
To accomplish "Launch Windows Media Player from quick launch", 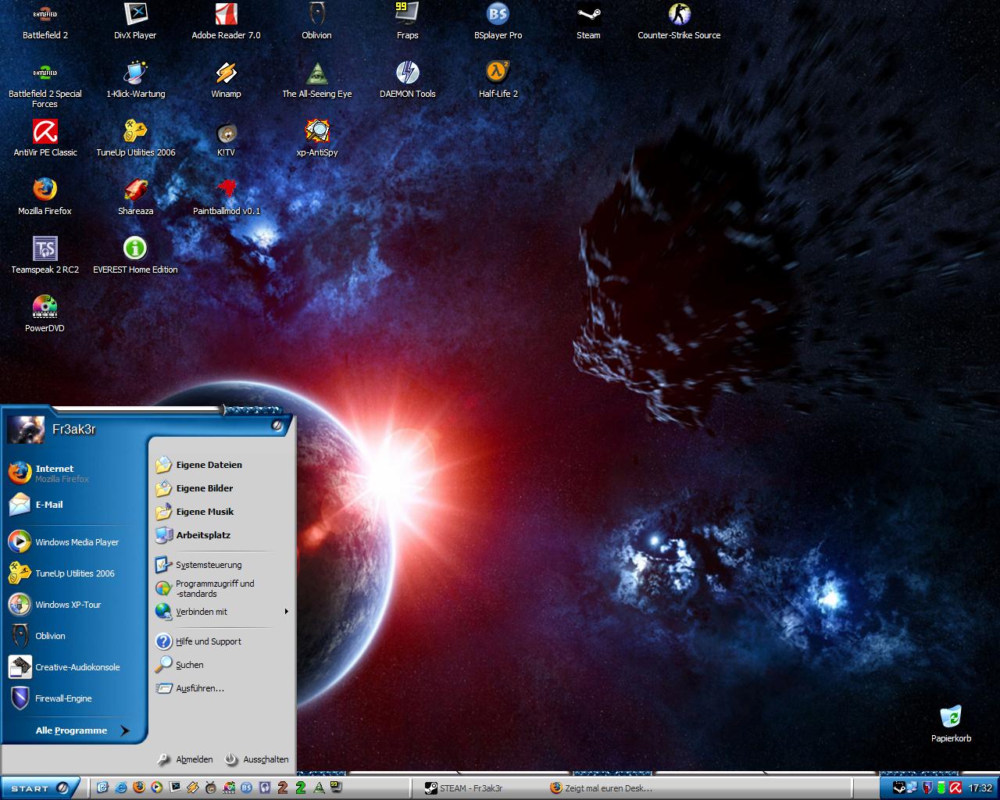I will click(157, 787).
